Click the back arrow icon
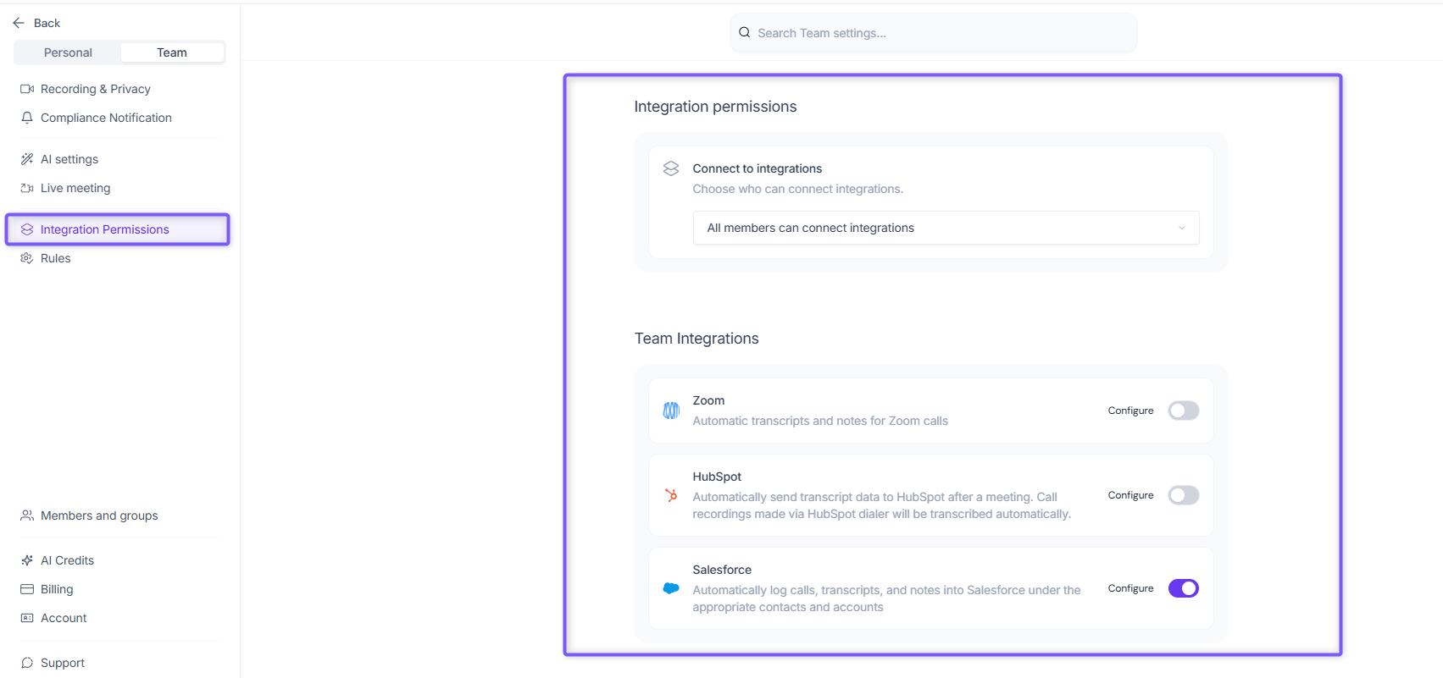The height and width of the screenshot is (678, 1443). click(19, 23)
